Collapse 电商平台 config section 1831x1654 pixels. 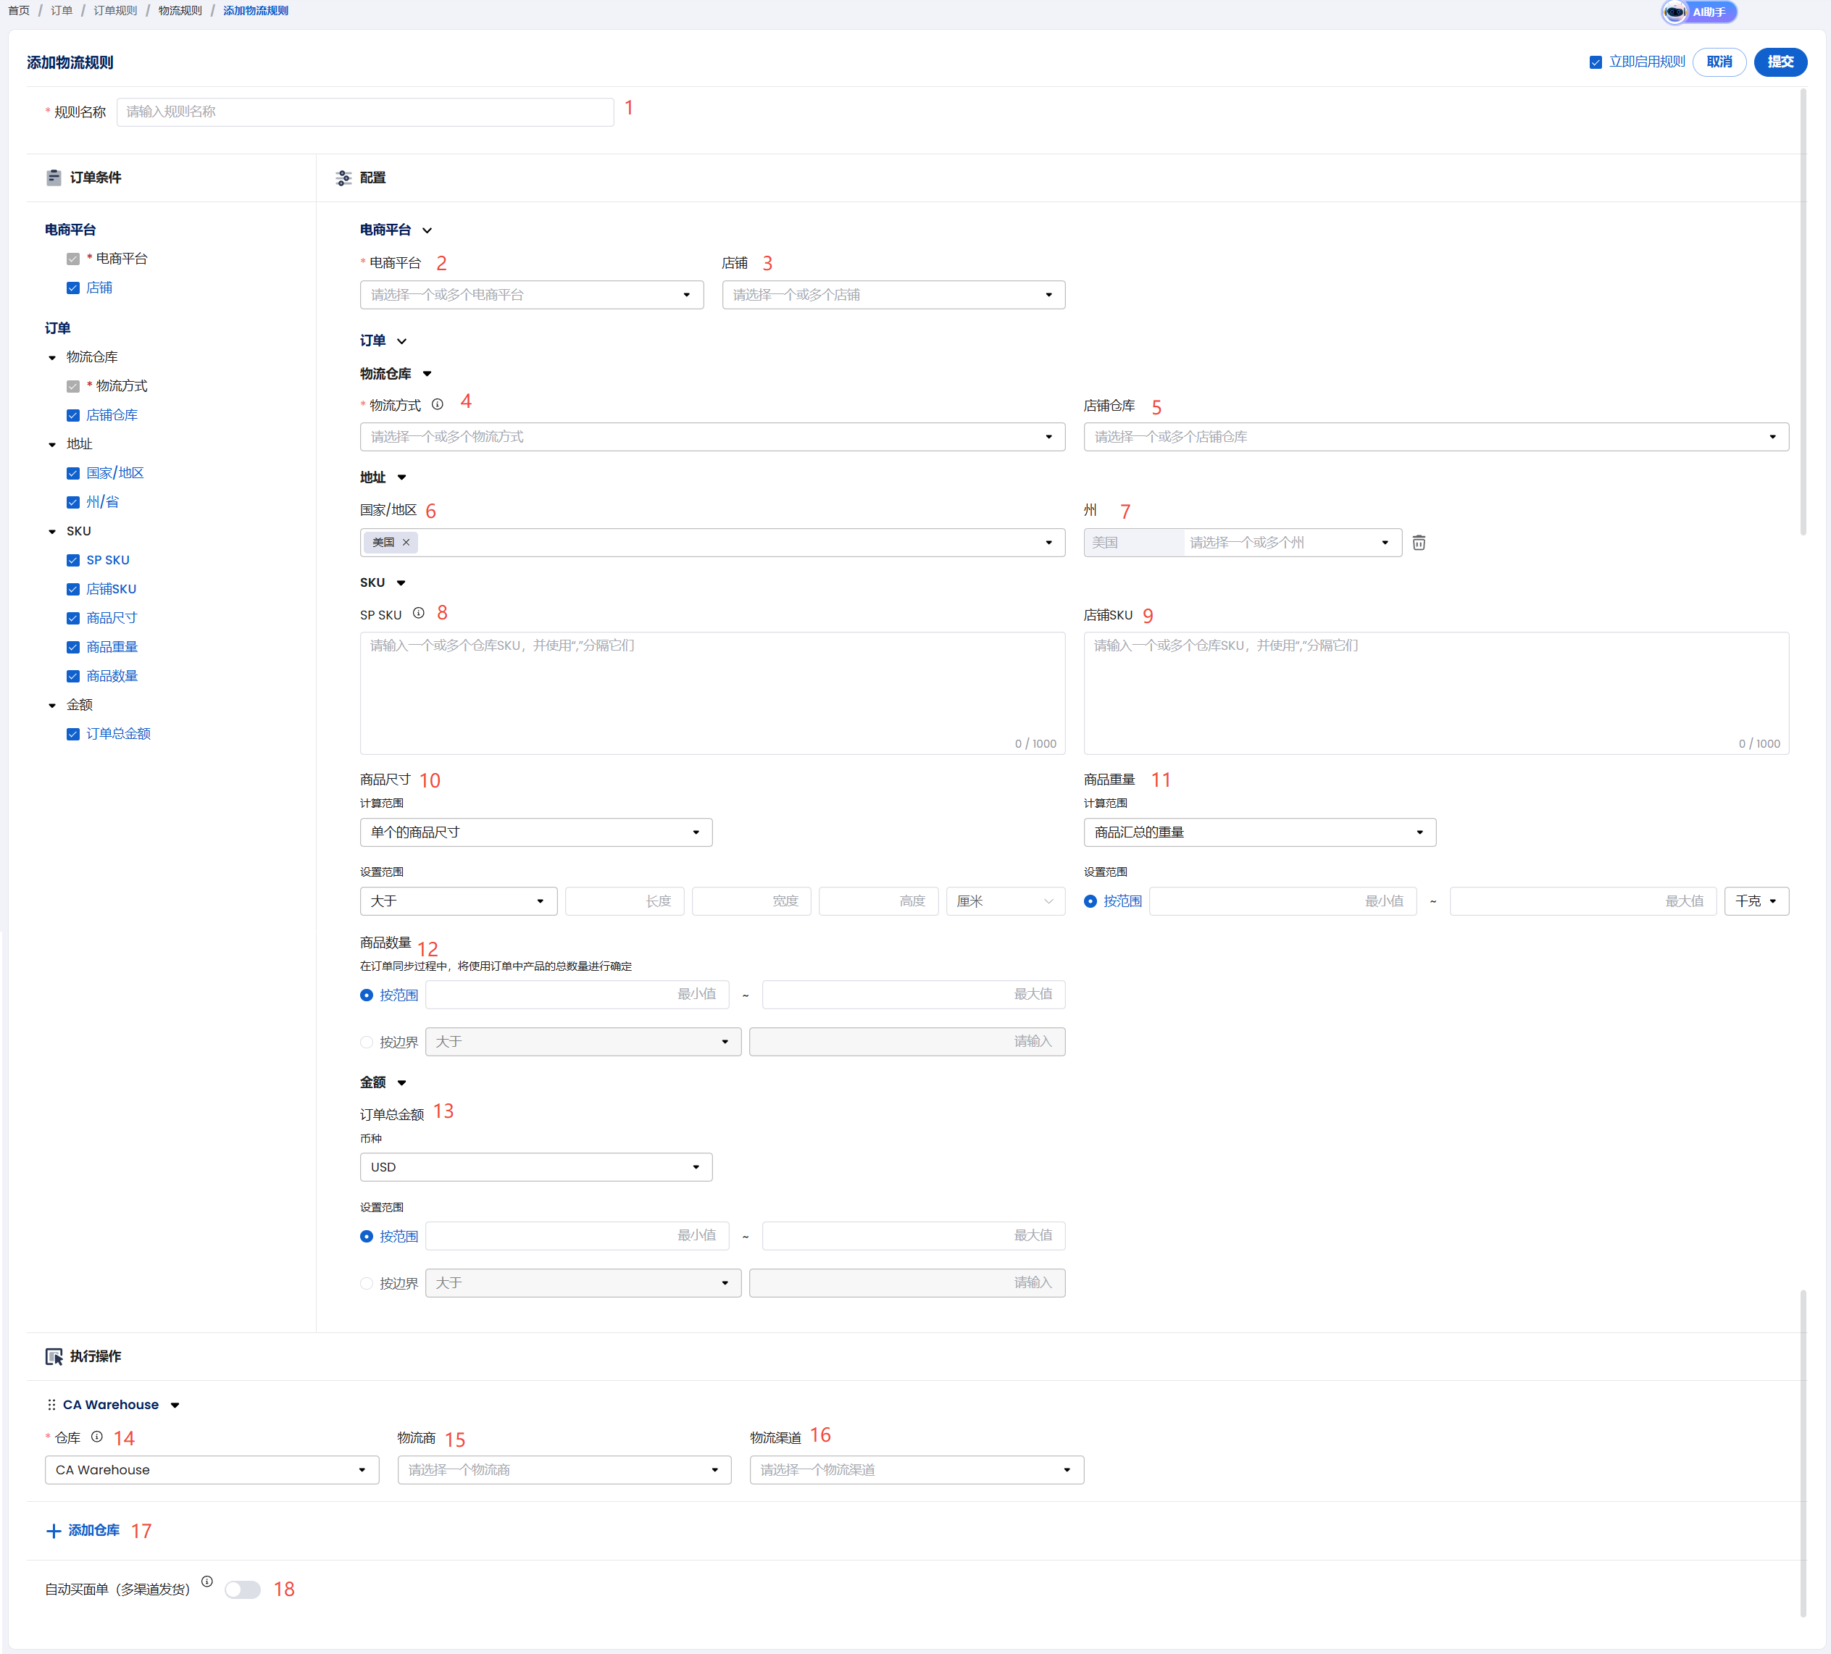(427, 230)
